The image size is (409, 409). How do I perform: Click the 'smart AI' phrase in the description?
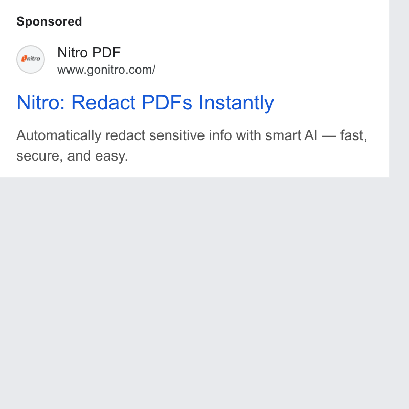[291, 135]
